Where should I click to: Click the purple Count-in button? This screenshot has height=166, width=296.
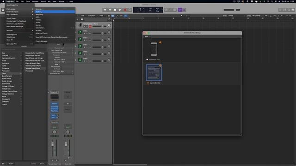click(x=180, y=10)
